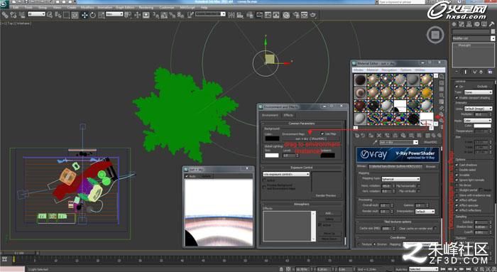Open the selection filter All dropdown
497x272 pixels.
tap(36, 14)
